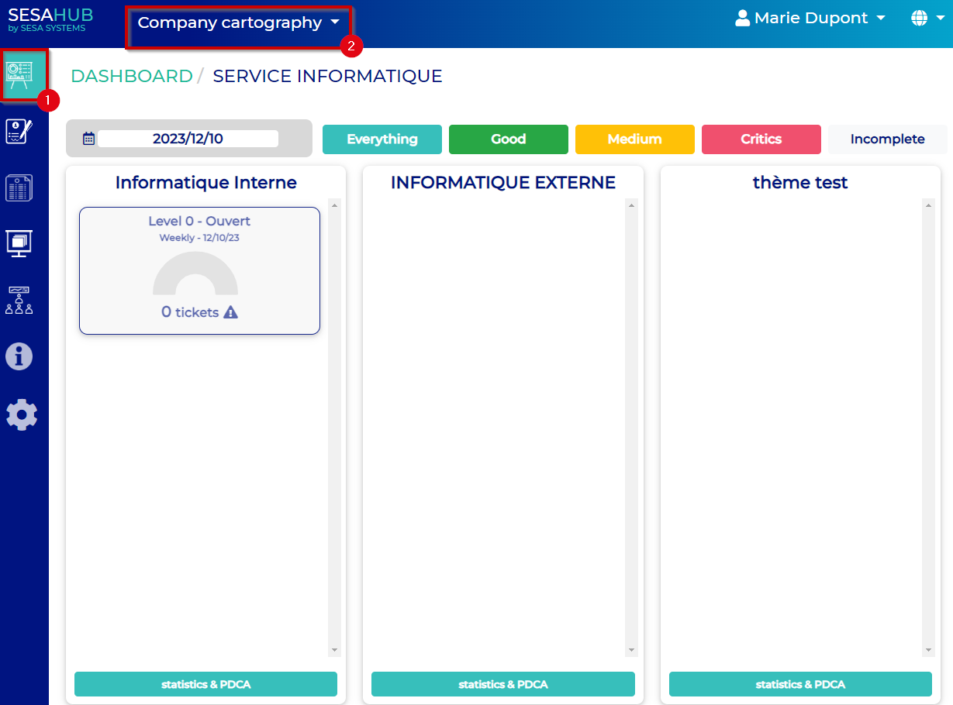This screenshot has width=953, height=705.
Task: Filter by Everything status
Action: pyautogui.click(x=382, y=139)
